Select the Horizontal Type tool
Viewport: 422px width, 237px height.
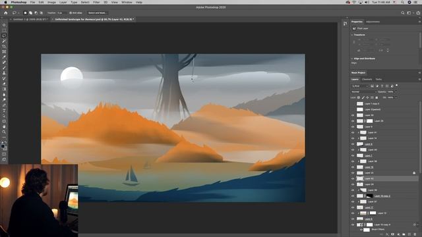pyautogui.click(x=4, y=111)
